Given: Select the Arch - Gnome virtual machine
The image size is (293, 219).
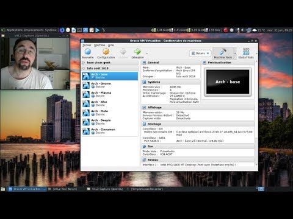Looking at the screenshot, I should point(110,85).
